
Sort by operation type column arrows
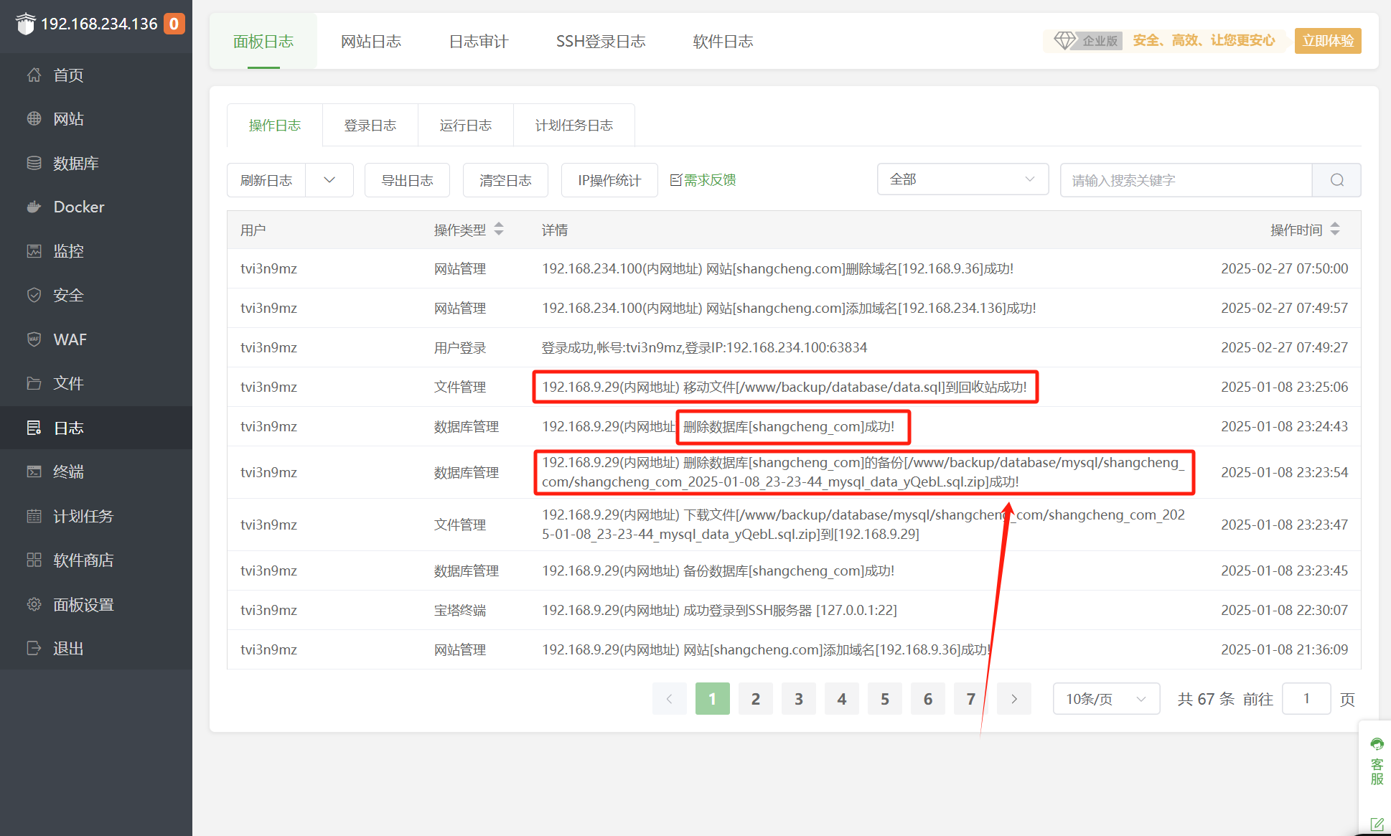[499, 230]
